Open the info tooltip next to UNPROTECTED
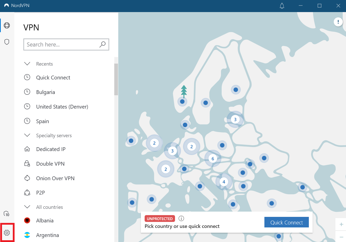Viewport: 346px width, 242px height. tap(181, 218)
